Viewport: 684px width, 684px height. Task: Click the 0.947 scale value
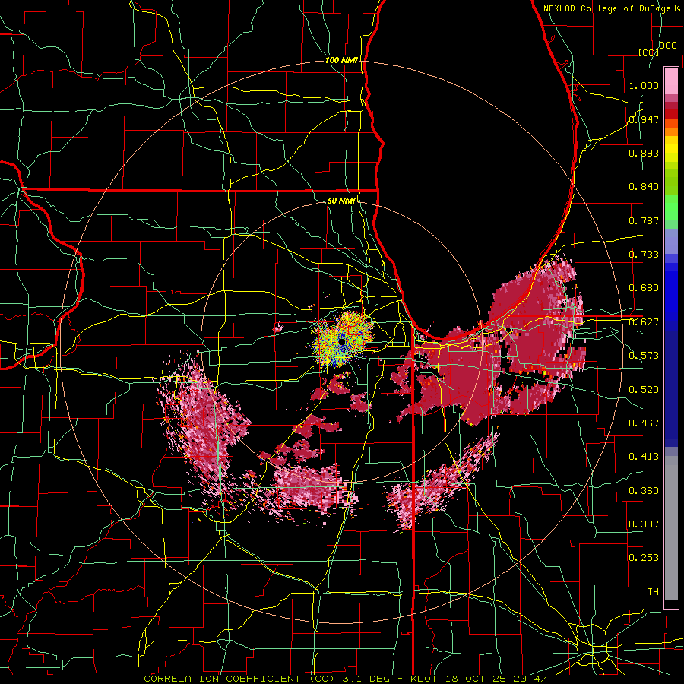644,119
